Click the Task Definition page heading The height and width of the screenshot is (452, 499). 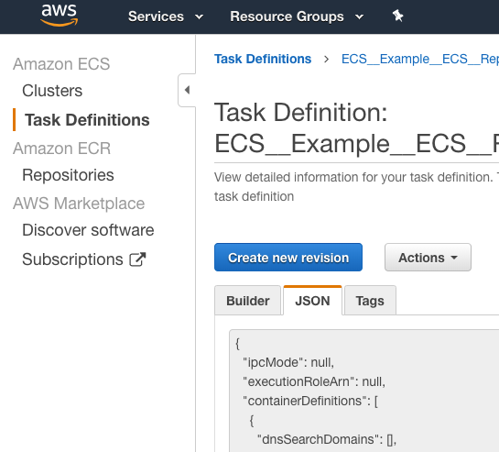(x=356, y=127)
